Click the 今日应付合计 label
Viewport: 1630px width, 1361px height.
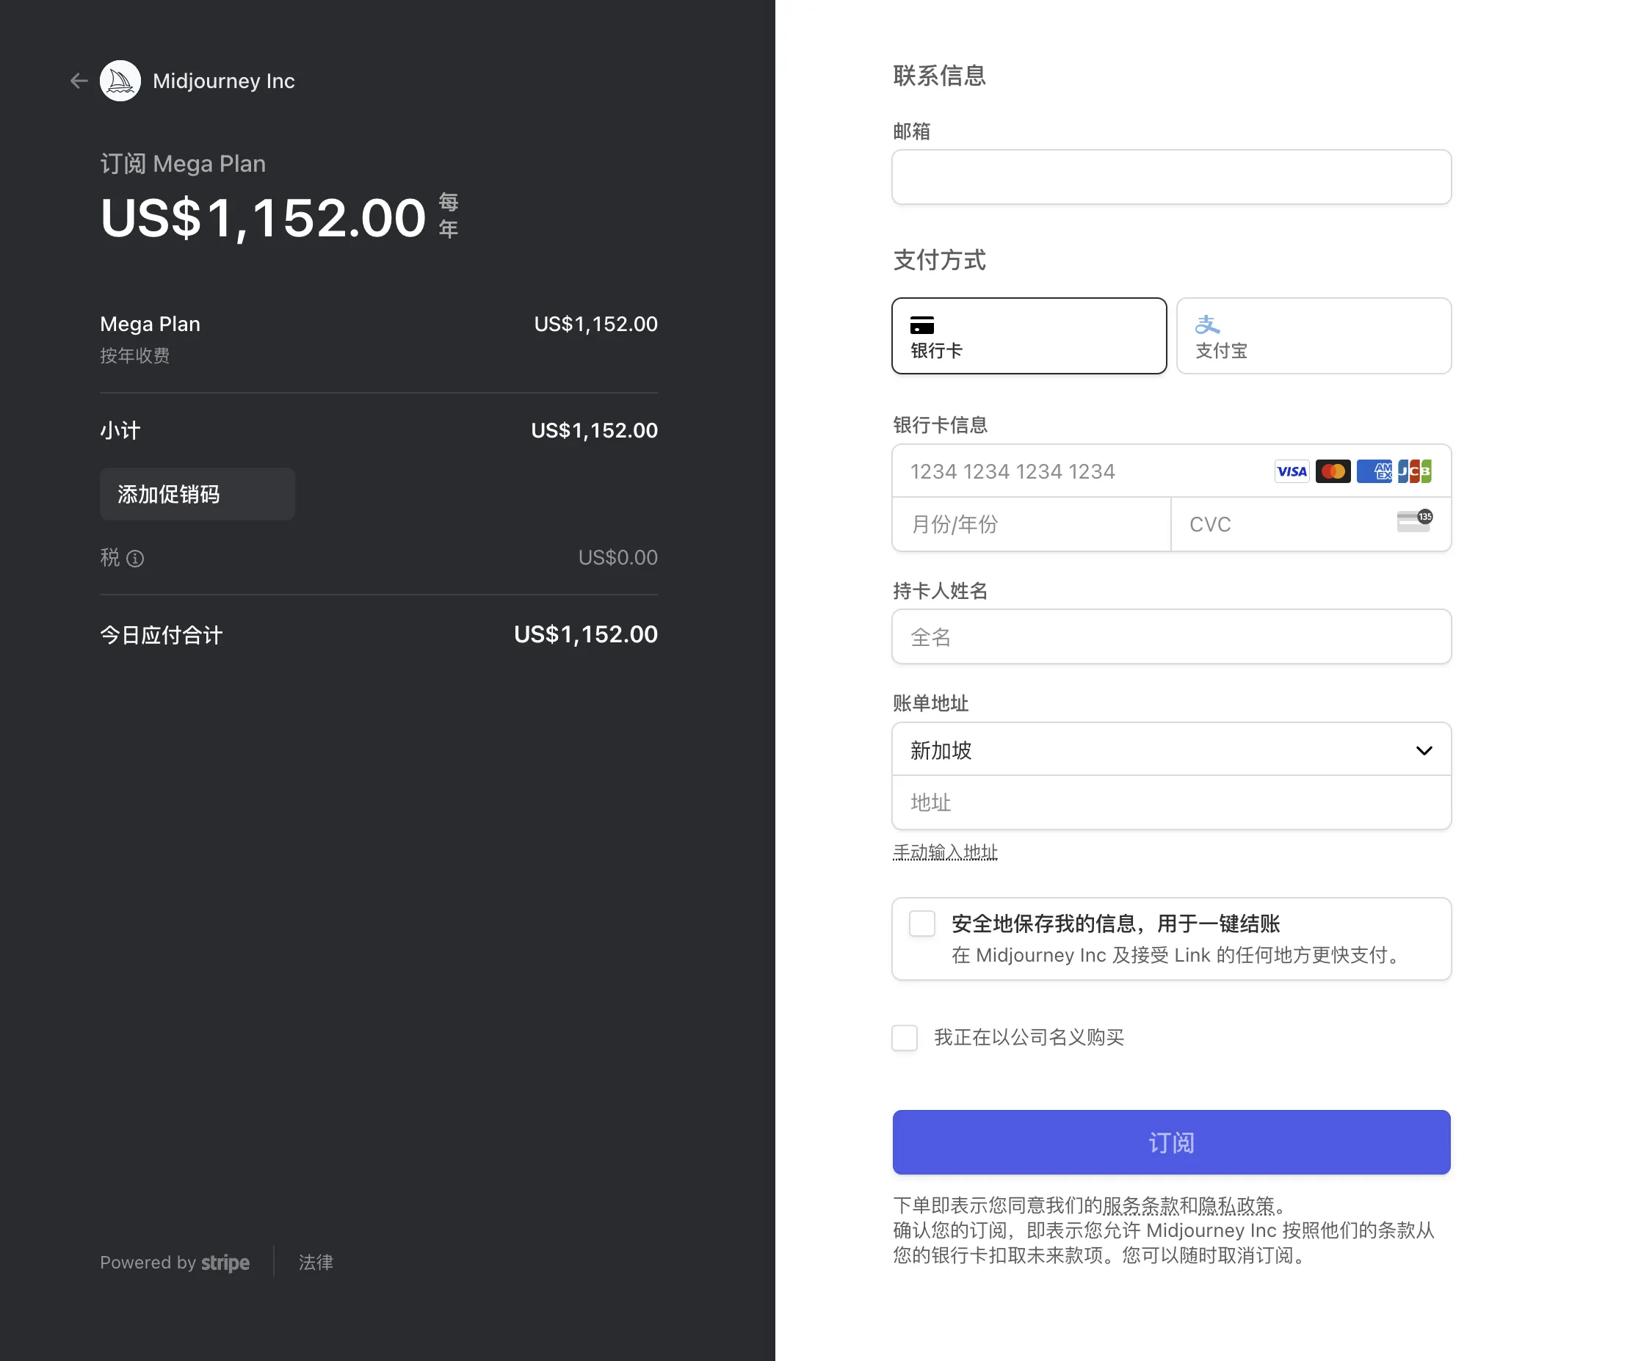(x=162, y=635)
